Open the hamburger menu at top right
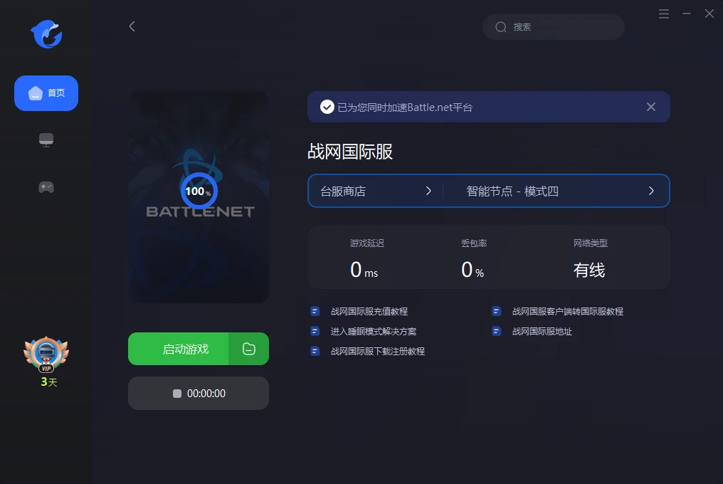The height and width of the screenshot is (484, 723). coord(664,14)
